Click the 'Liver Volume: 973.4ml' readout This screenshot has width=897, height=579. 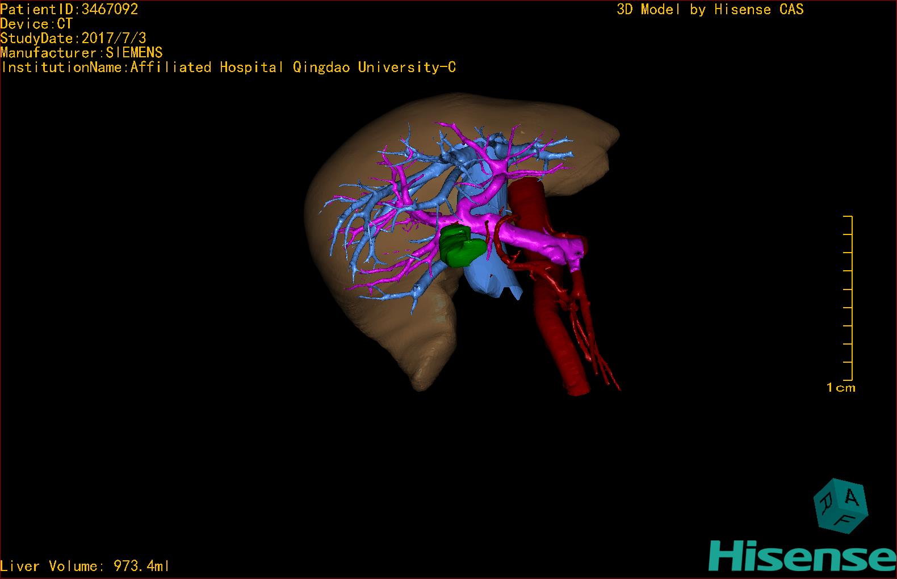85,566
